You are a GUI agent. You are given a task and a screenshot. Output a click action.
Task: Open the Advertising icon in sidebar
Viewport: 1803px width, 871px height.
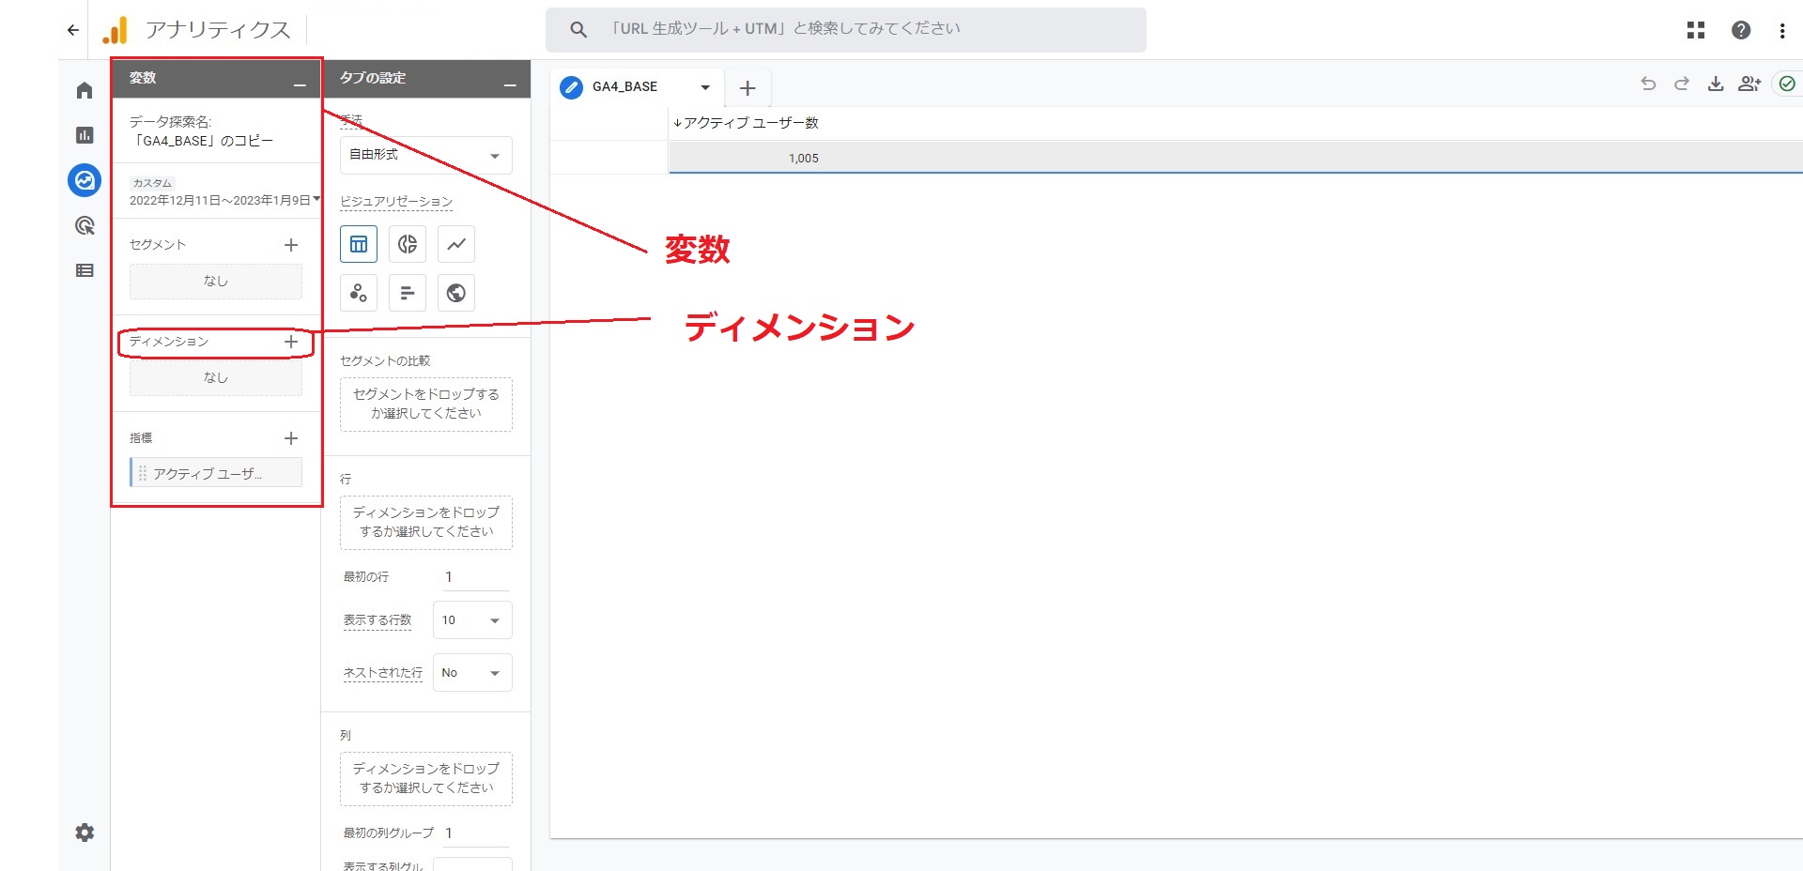coord(85,225)
